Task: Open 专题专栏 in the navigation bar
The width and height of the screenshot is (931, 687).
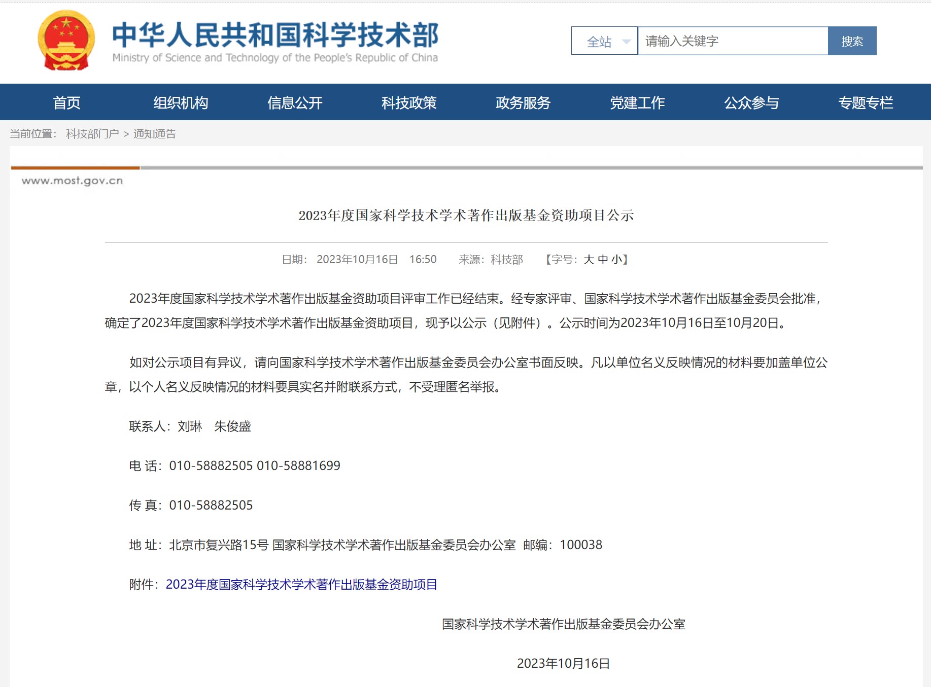Action: tap(865, 102)
